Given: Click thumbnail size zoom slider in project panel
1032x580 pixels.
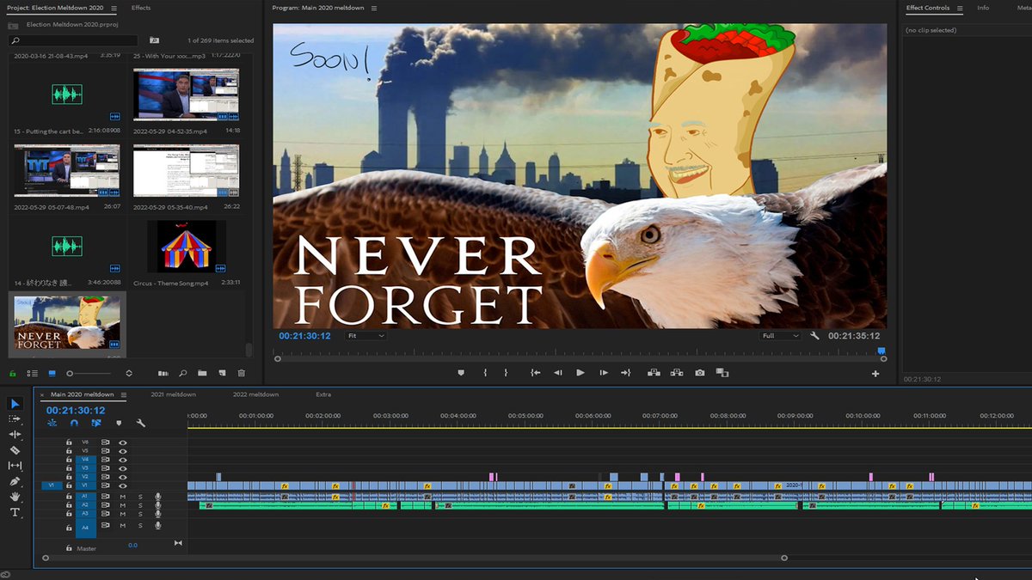Looking at the screenshot, I should click(89, 373).
